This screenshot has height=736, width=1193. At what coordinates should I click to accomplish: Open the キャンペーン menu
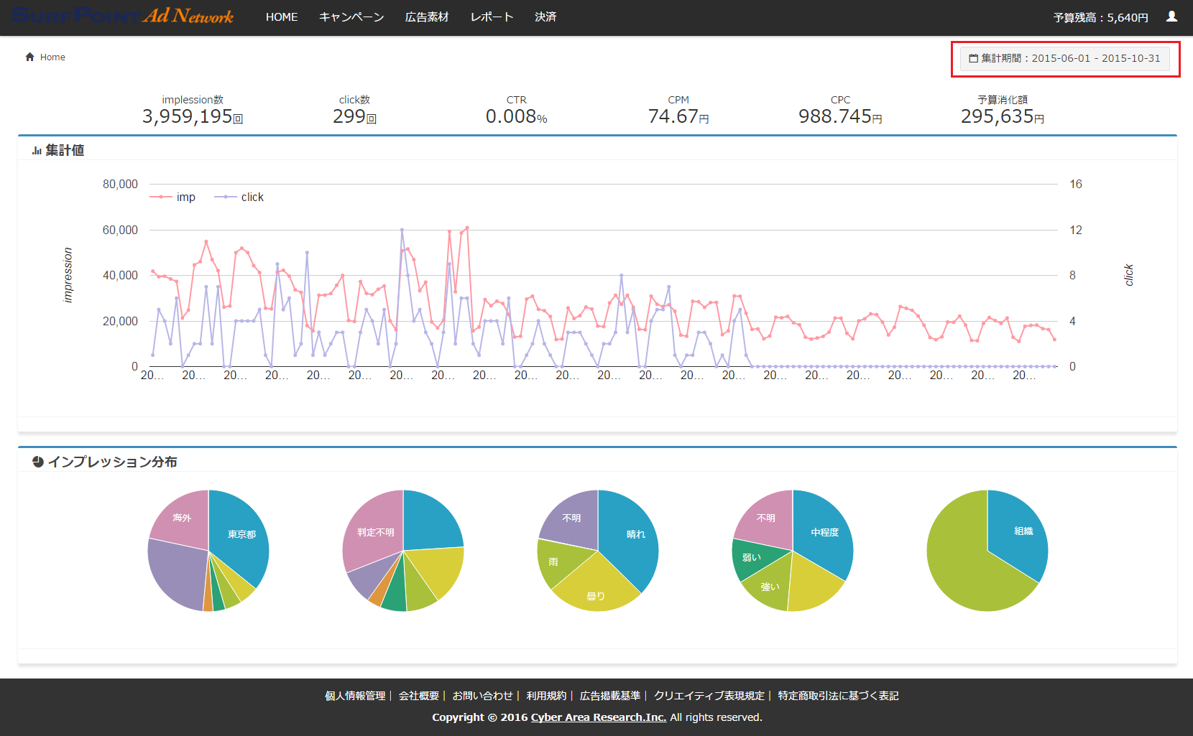351,17
